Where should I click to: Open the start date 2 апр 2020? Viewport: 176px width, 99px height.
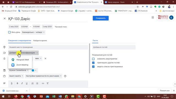pos(14,27)
